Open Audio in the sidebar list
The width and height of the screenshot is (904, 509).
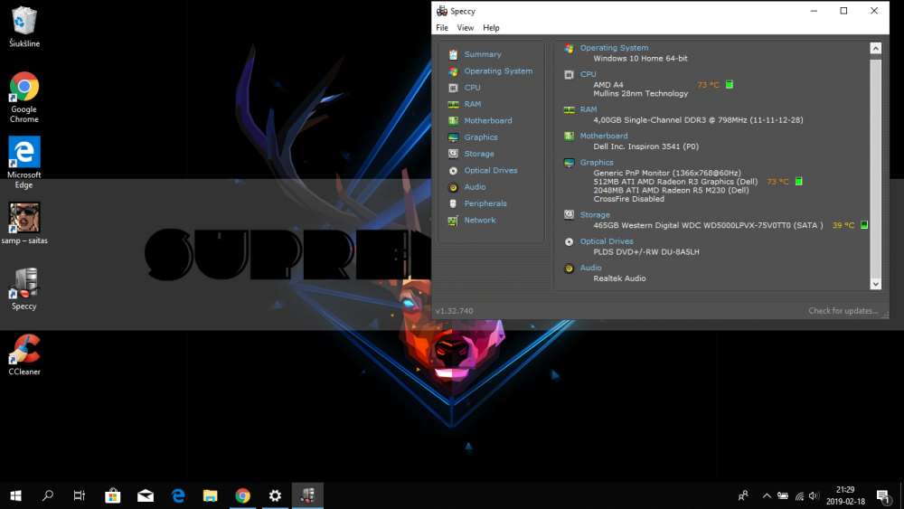click(475, 187)
